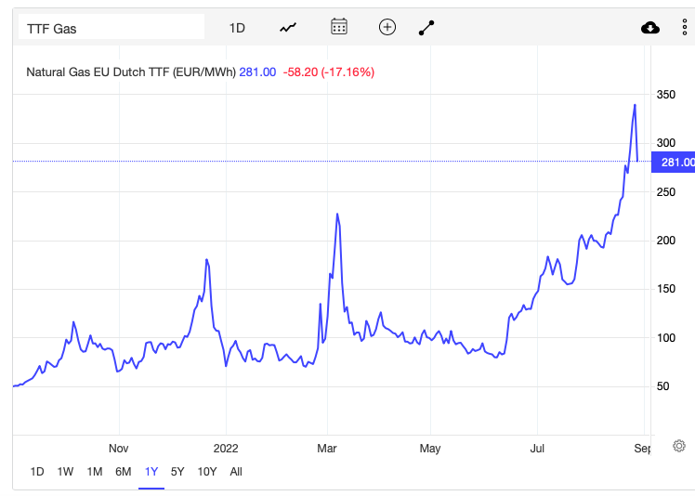Viewport: 695px width, 496px height.
Task: Open chart settings gear icon
Action: coord(679,446)
